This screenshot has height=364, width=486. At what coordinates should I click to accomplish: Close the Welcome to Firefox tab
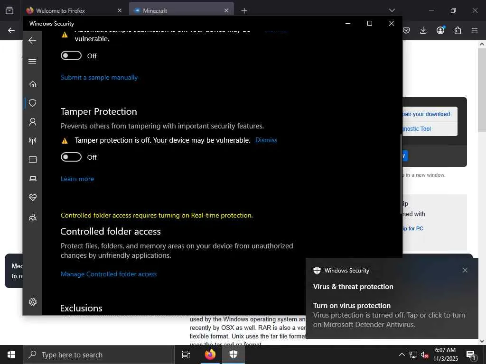click(x=120, y=10)
